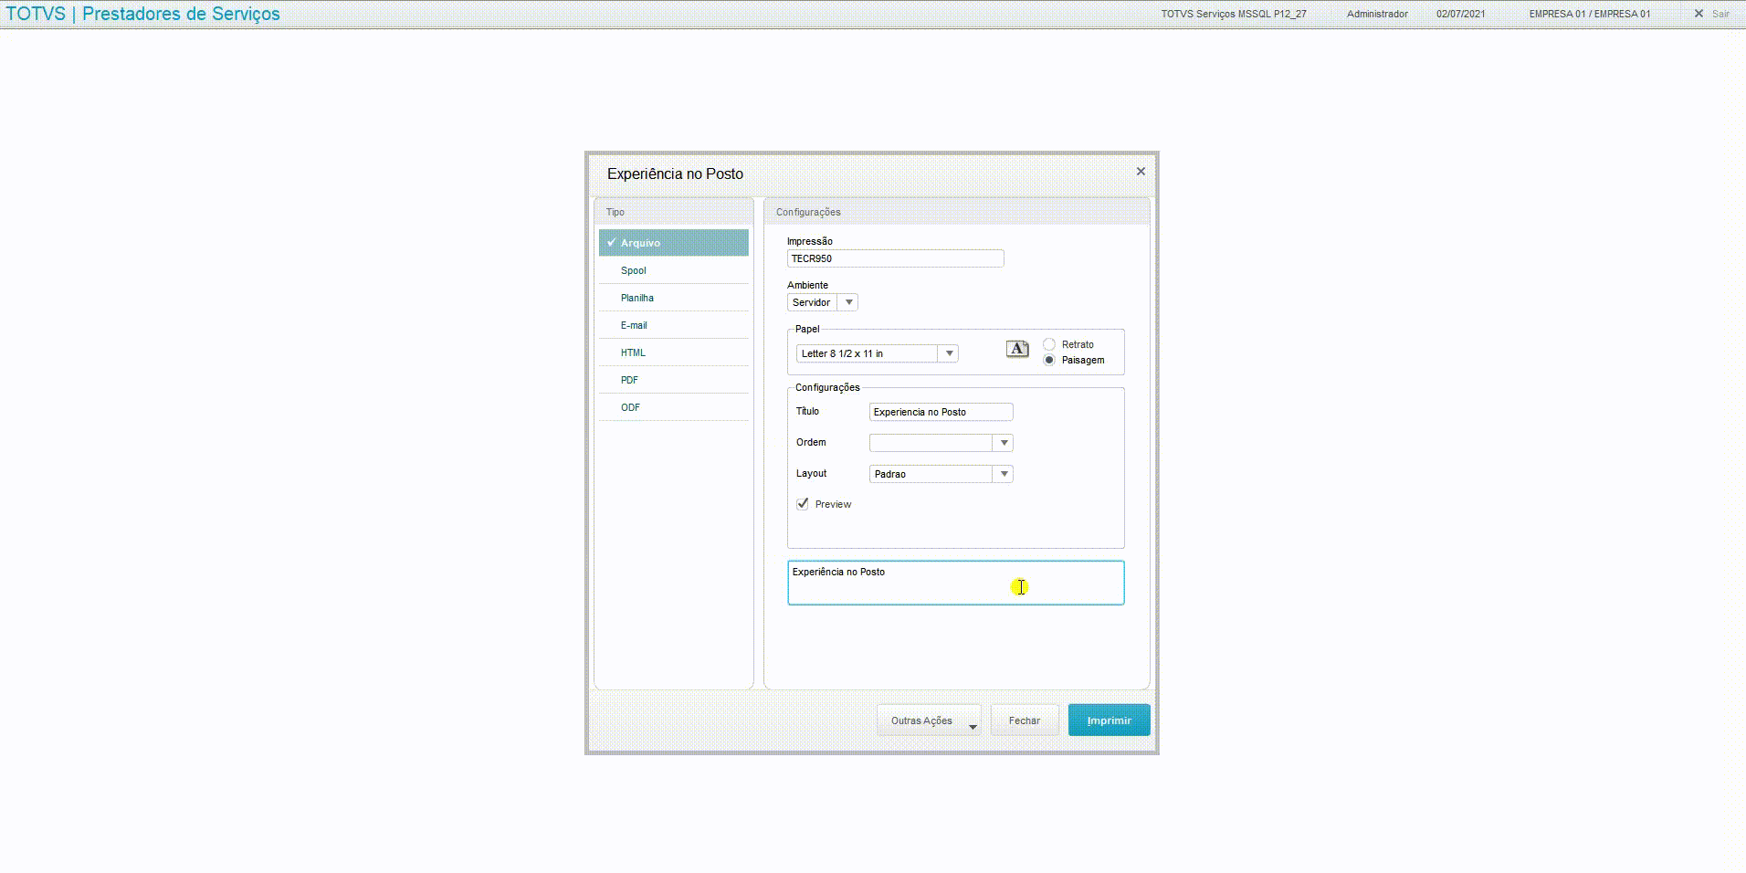Click the Experiência no Posto description box
The image size is (1746, 873).
956,583
